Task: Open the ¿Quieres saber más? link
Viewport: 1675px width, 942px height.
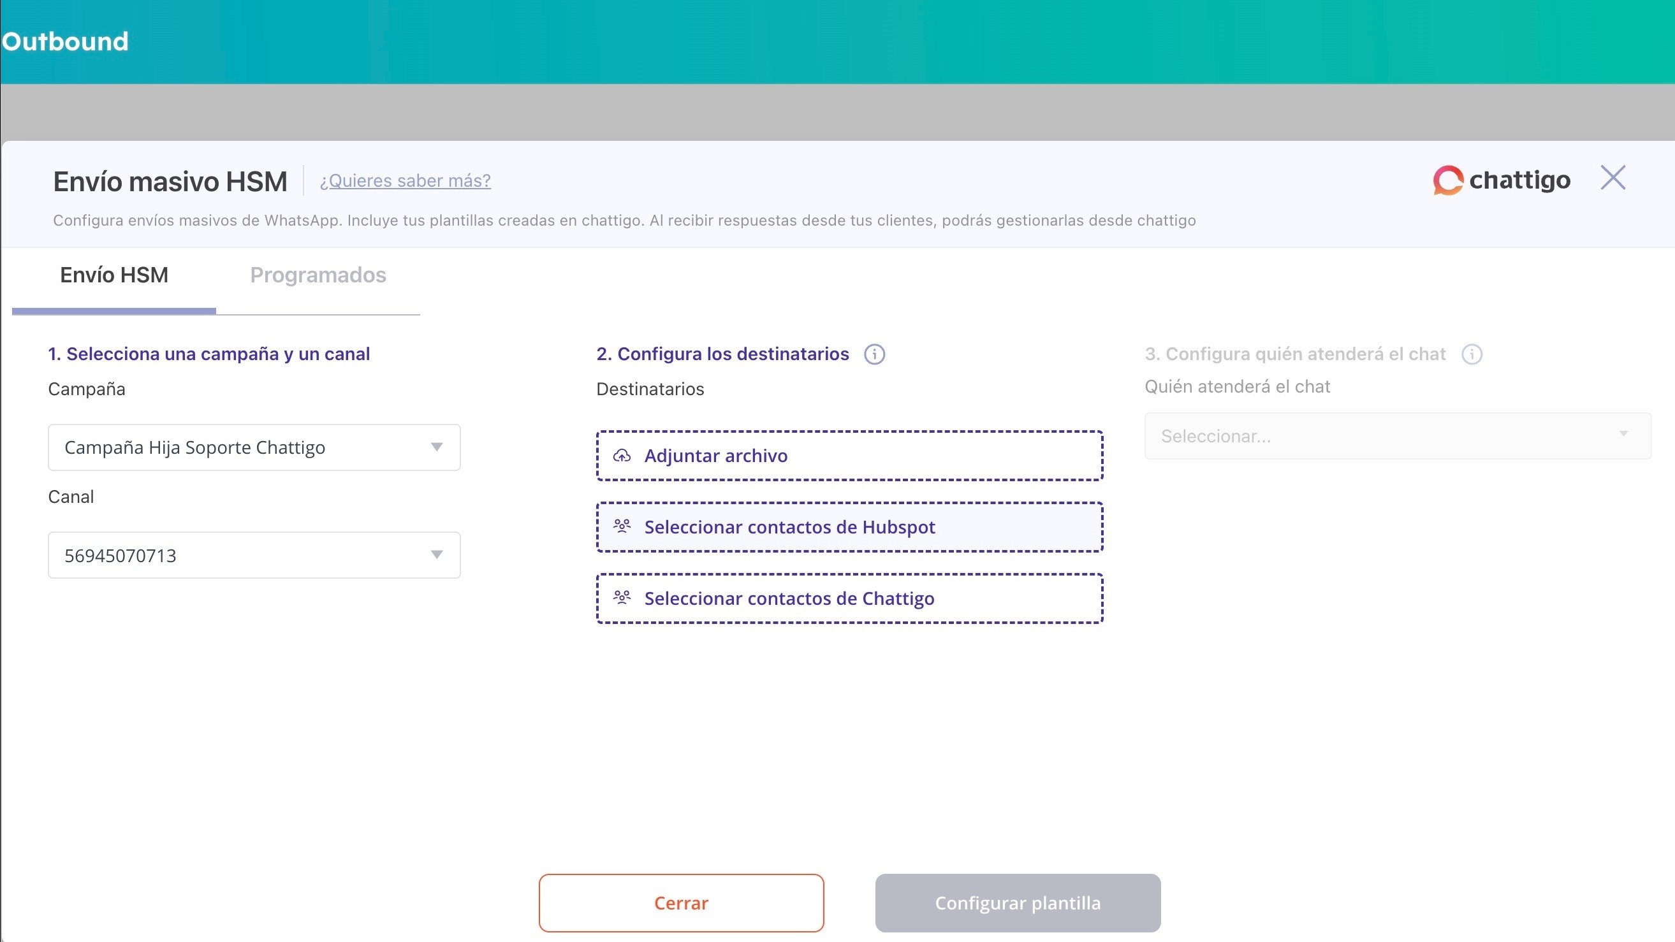Action: 405,181
